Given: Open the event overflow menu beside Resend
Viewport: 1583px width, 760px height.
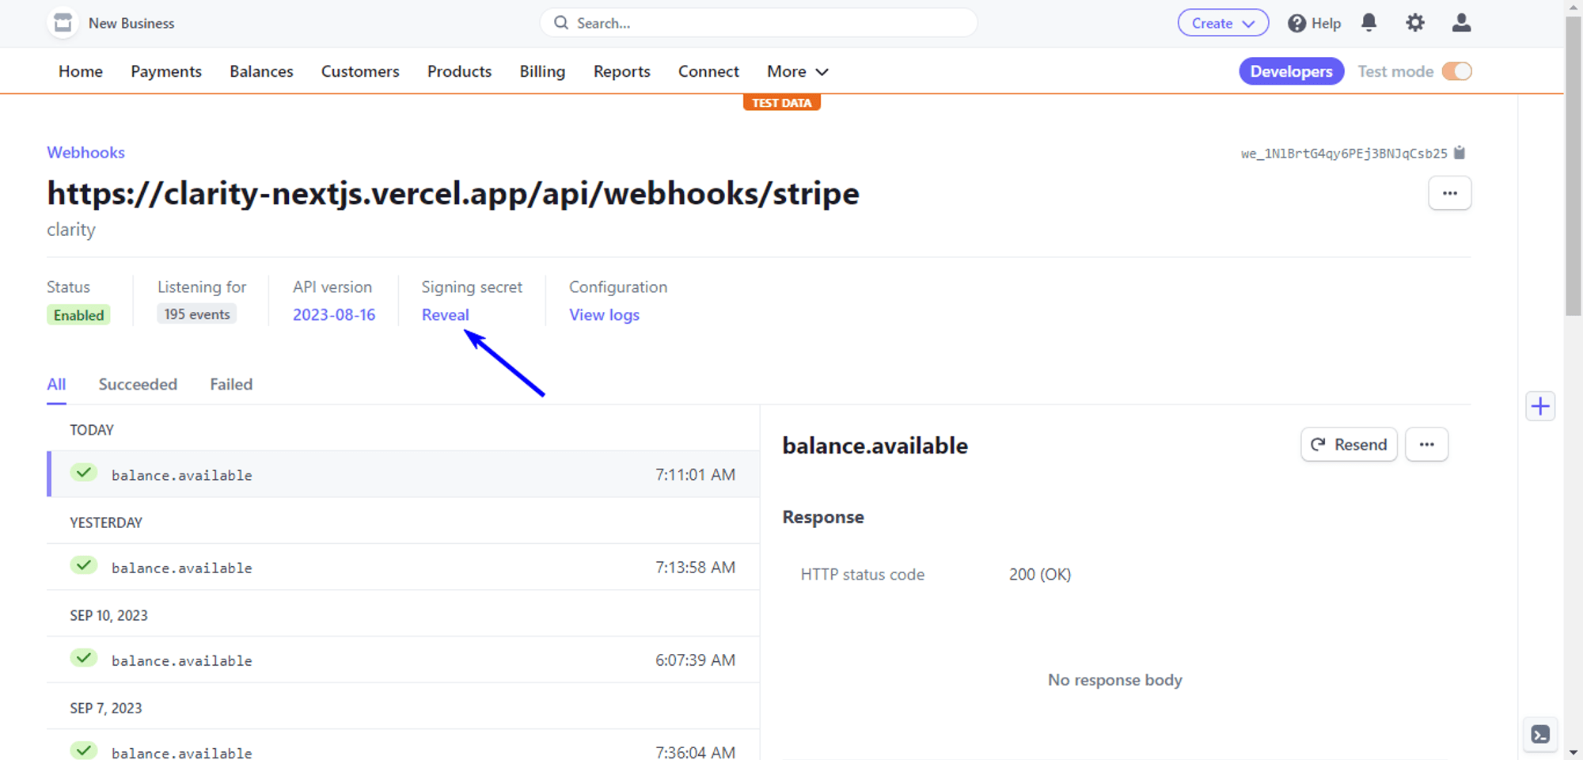Looking at the screenshot, I should pyautogui.click(x=1426, y=445).
